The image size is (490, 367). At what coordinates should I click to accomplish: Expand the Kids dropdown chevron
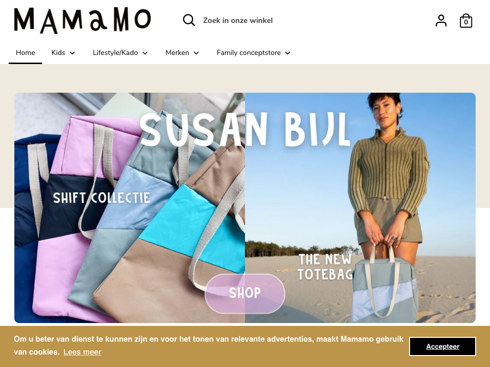point(72,53)
